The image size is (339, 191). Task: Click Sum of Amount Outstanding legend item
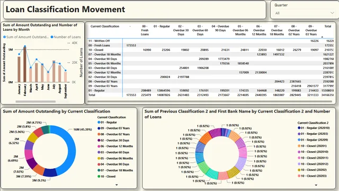(26, 37)
